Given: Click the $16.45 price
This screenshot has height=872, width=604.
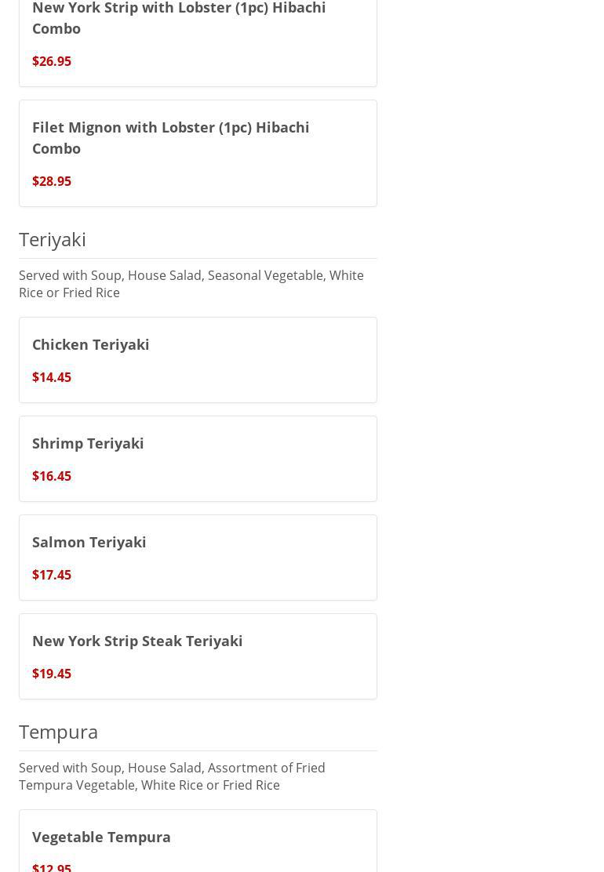Looking at the screenshot, I should tap(52, 476).
